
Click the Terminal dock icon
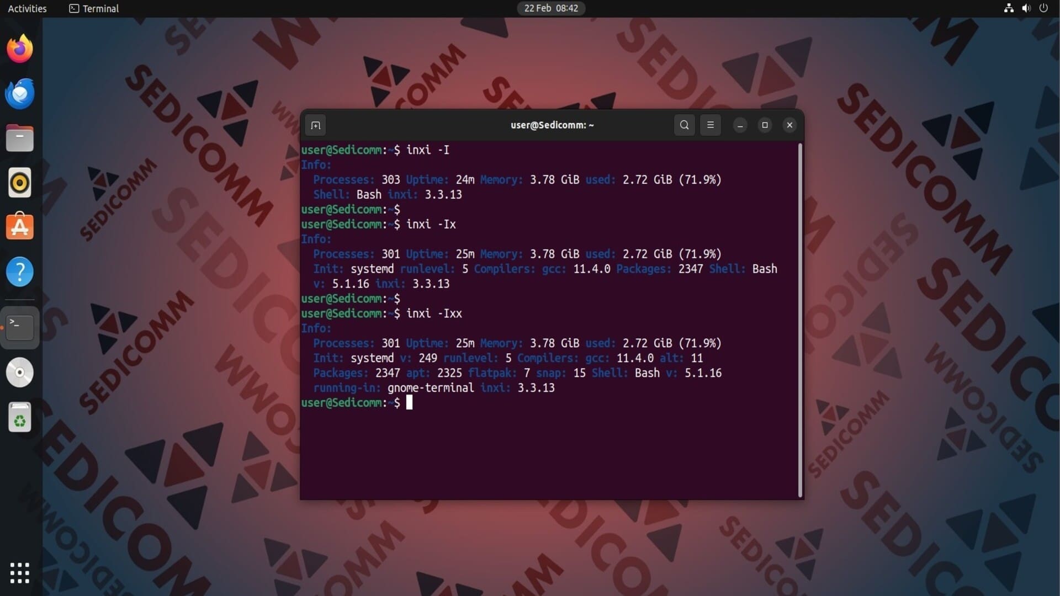point(20,327)
